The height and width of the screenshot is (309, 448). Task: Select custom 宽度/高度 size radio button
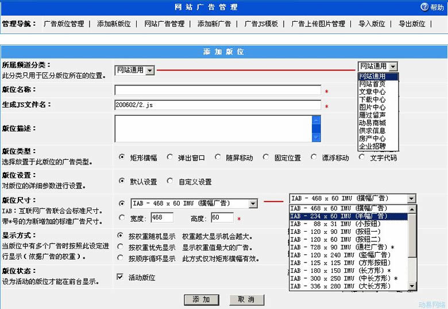[x=122, y=217]
